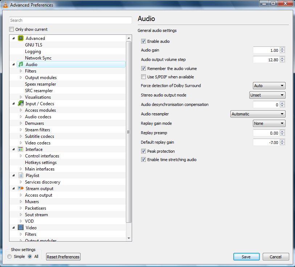Click the Advanced category chip icon

coord(21,38)
